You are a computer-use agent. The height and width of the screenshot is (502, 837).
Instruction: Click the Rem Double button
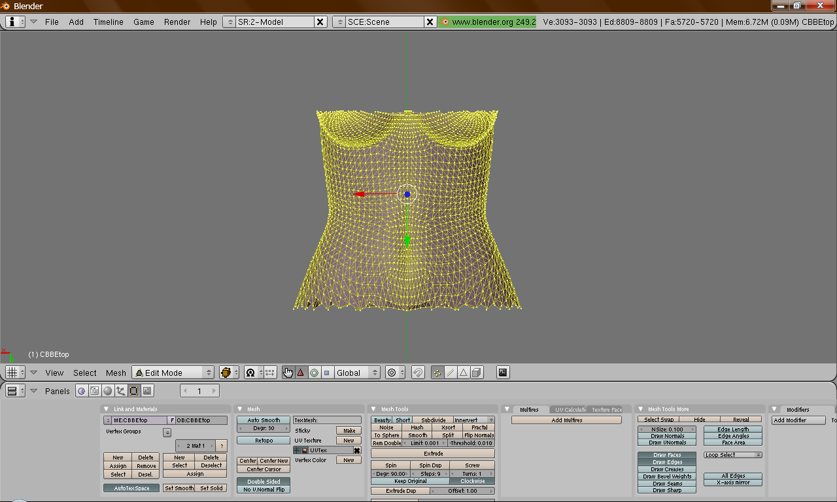click(386, 443)
